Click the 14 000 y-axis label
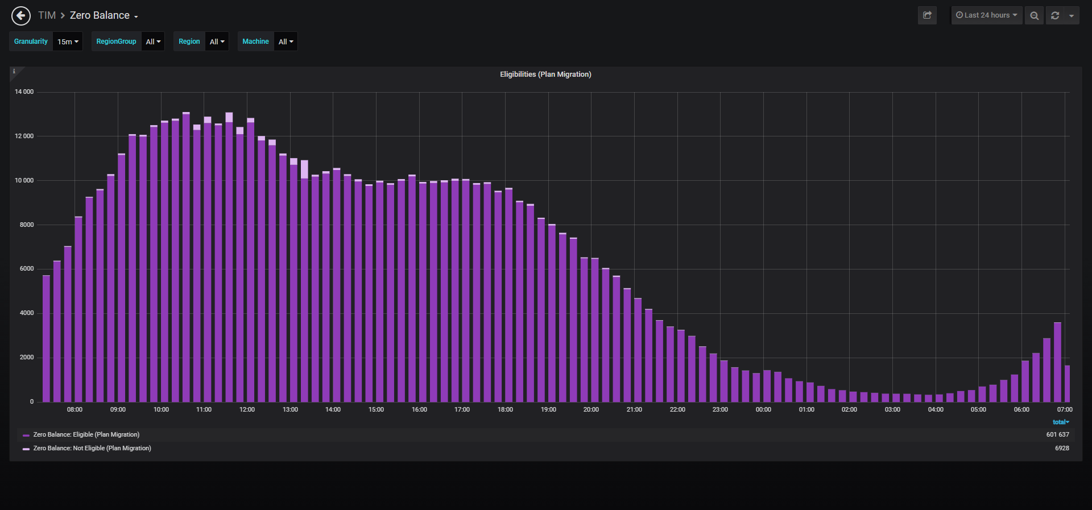Image resolution: width=1092 pixels, height=510 pixels. tap(24, 92)
